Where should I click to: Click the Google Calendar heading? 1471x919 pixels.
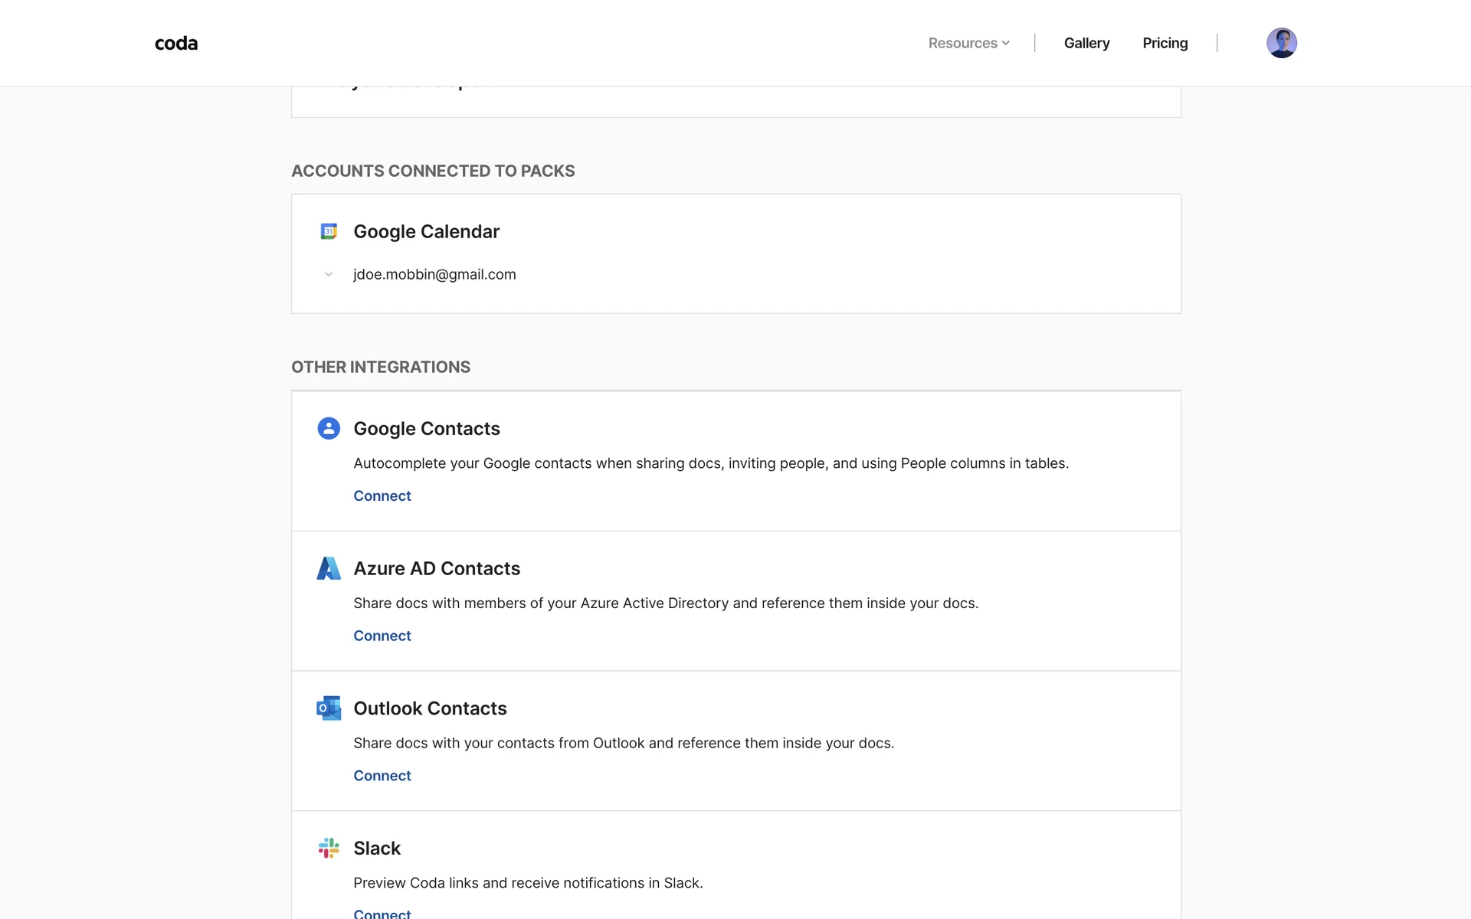click(x=426, y=231)
